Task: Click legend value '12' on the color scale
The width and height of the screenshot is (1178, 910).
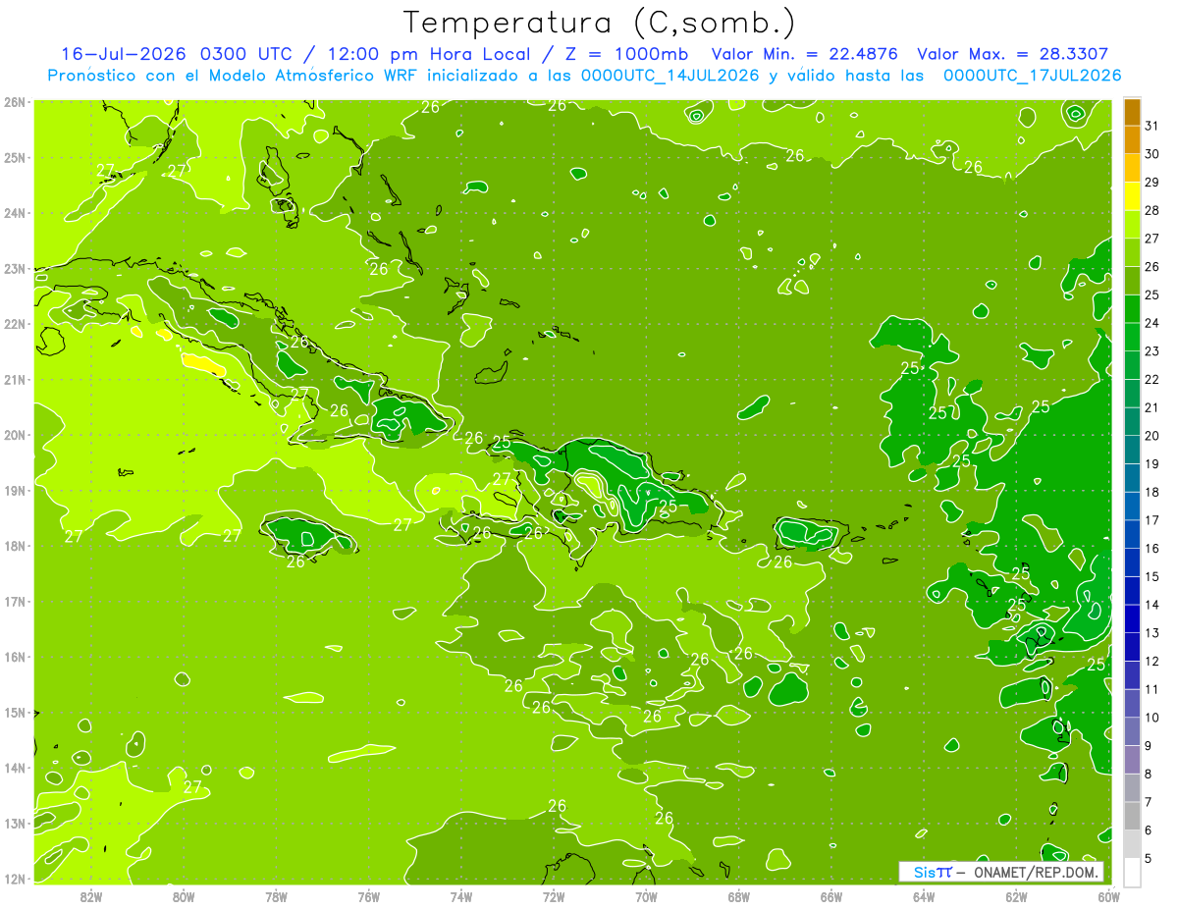Action: coord(1152,661)
